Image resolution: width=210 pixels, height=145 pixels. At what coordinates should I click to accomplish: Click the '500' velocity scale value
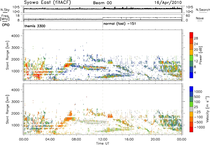pyautogui.click(x=197, y=97)
